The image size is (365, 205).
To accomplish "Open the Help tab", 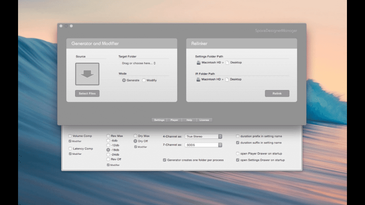I will [189, 120].
